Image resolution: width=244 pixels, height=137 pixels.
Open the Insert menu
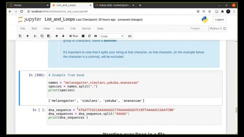coord(60,29)
